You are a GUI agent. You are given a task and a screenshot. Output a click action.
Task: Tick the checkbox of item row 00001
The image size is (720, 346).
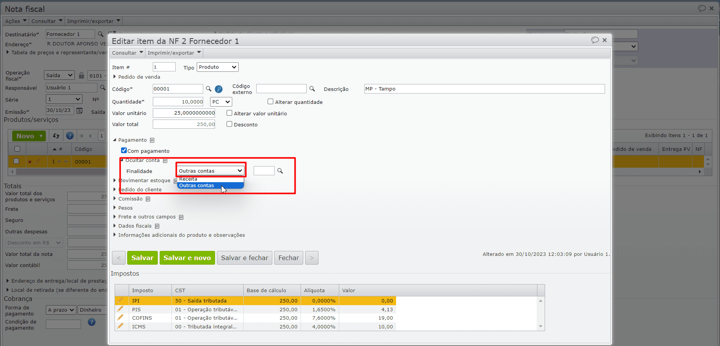[x=16, y=161]
